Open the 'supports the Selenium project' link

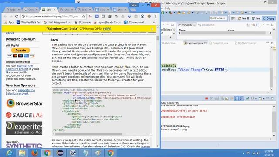pyautogui.click(x=20, y=92)
